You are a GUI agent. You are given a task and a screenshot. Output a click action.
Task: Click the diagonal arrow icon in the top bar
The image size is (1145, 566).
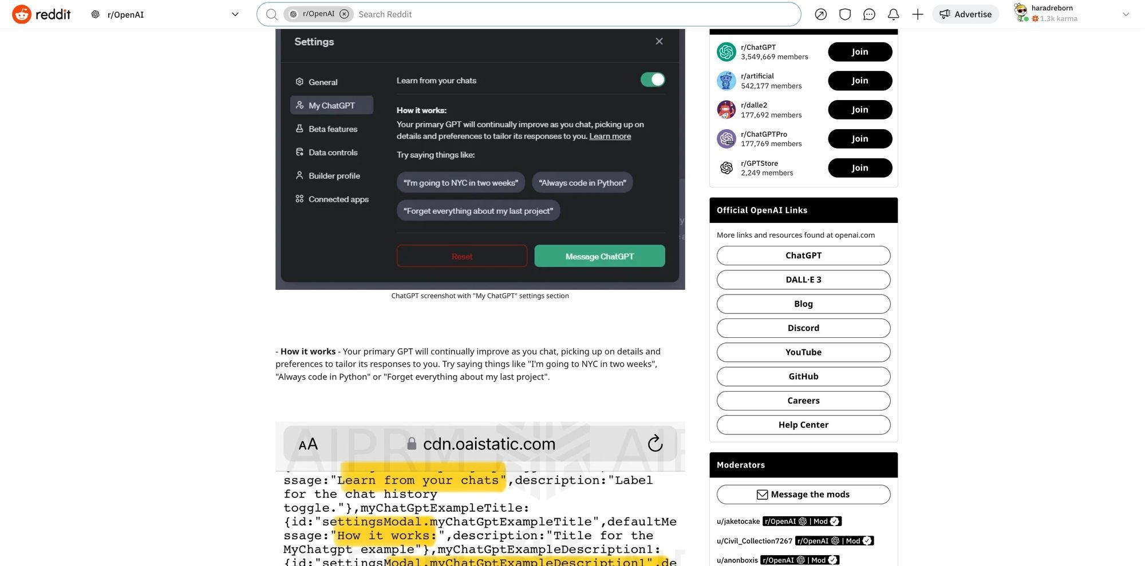(820, 14)
